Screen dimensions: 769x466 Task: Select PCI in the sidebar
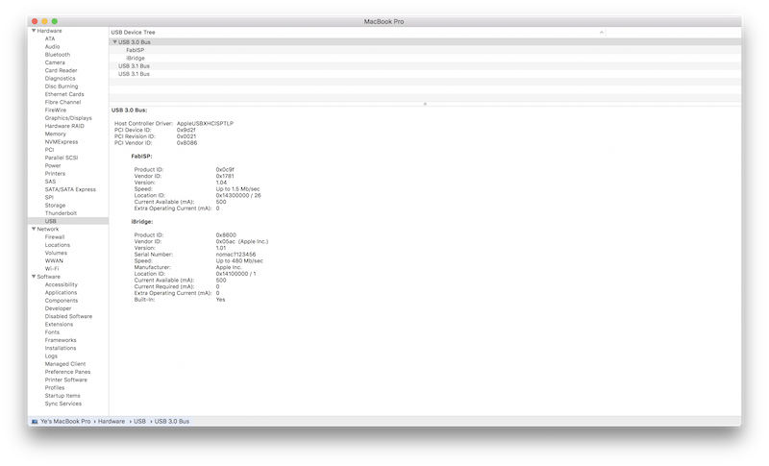pyautogui.click(x=49, y=150)
